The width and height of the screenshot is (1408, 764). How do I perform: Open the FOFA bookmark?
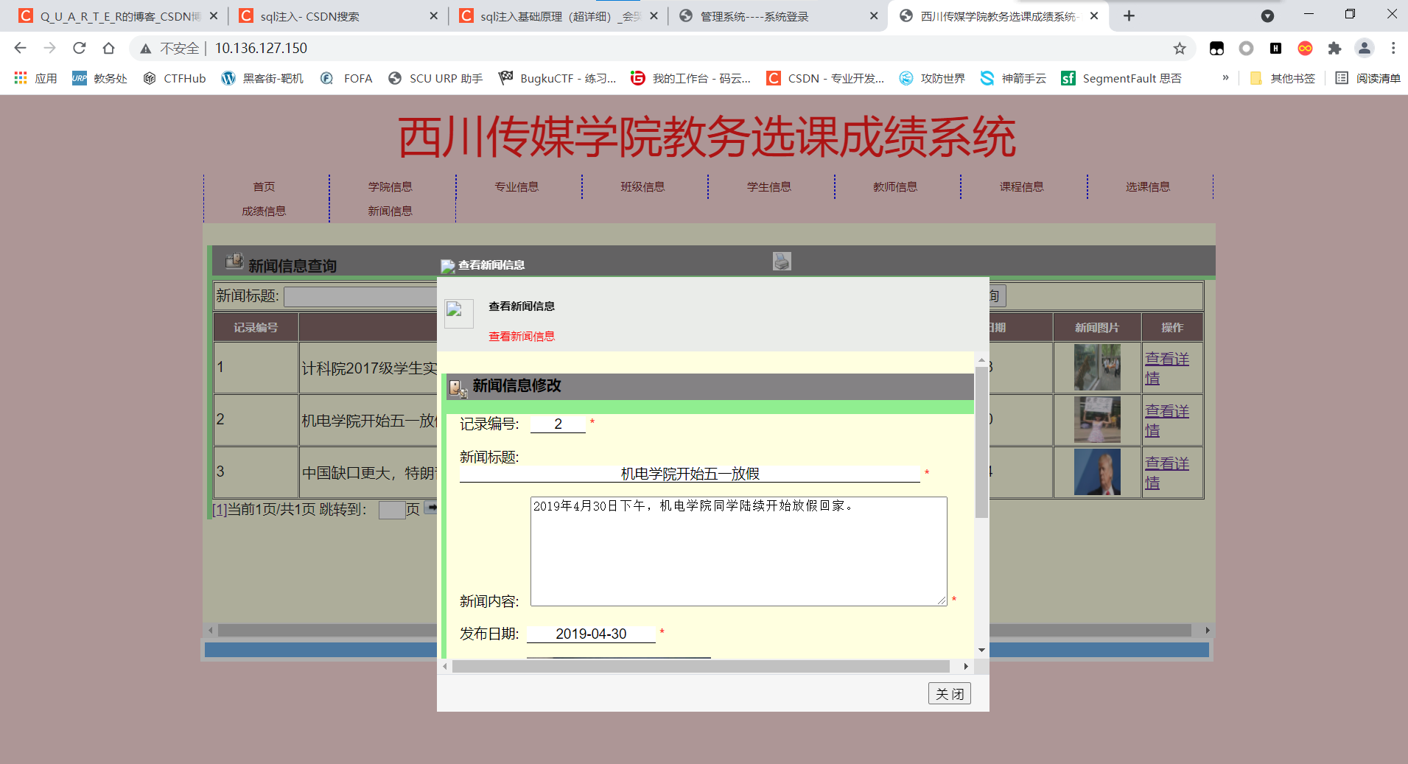point(347,78)
